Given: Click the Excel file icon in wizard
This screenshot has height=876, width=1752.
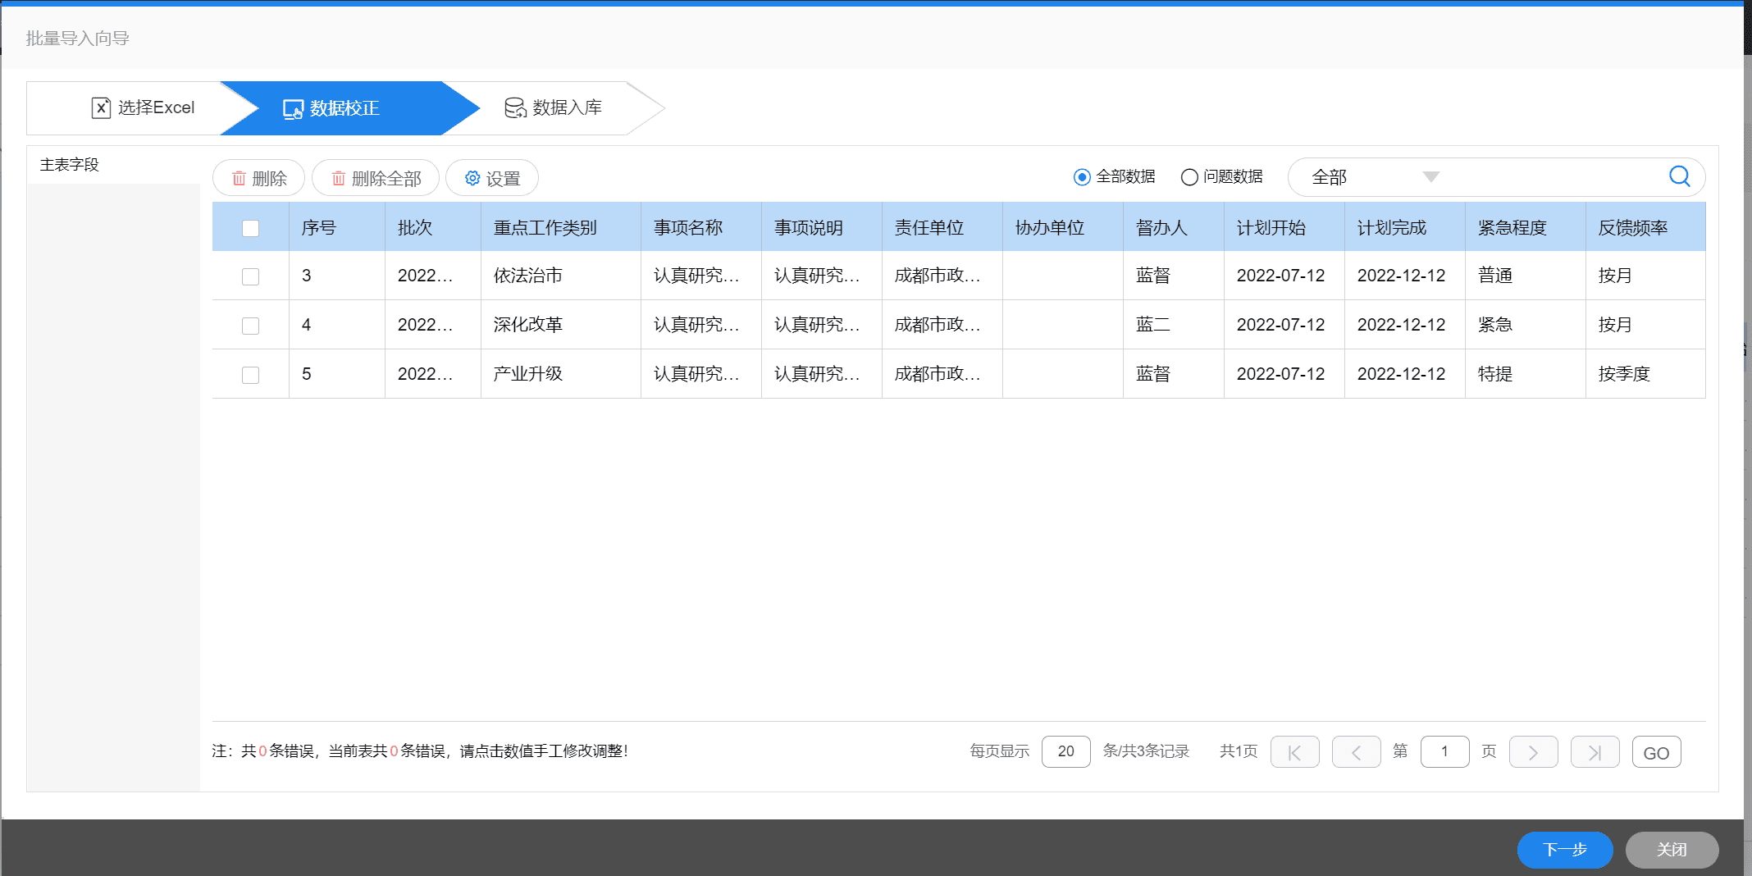Looking at the screenshot, I should tap(101, 107).
